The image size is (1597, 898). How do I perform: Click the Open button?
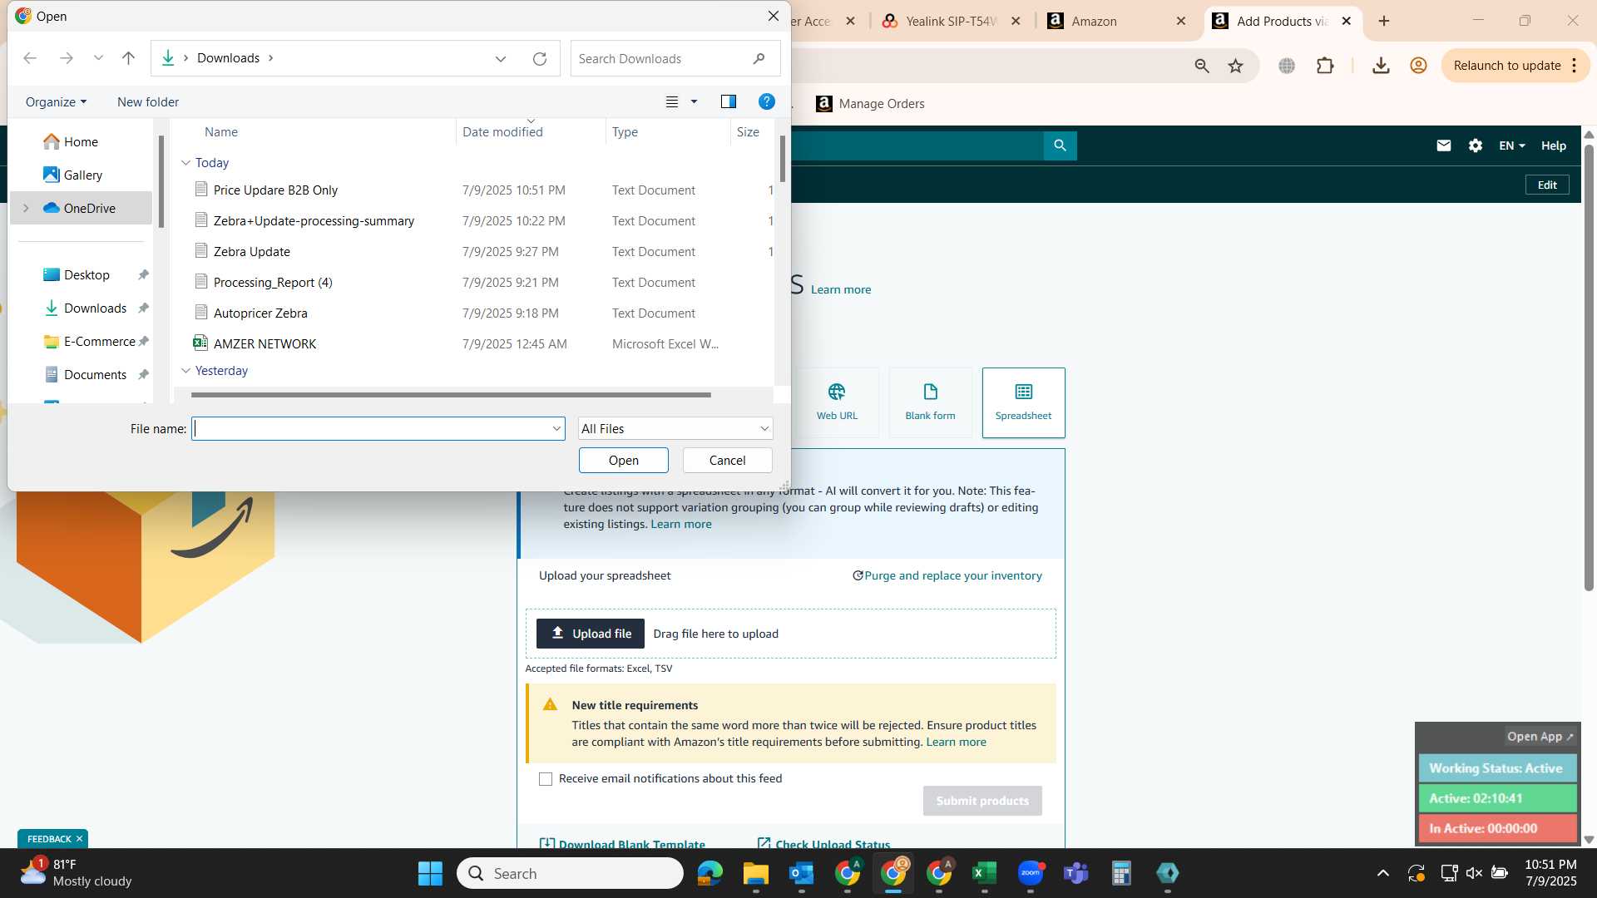(x=624, y=461)
